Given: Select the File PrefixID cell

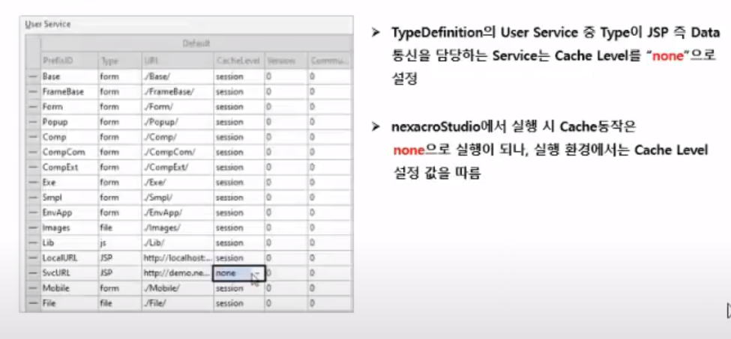Looking at the screenshot, I should pyautogui.click(x=69, y=303).
